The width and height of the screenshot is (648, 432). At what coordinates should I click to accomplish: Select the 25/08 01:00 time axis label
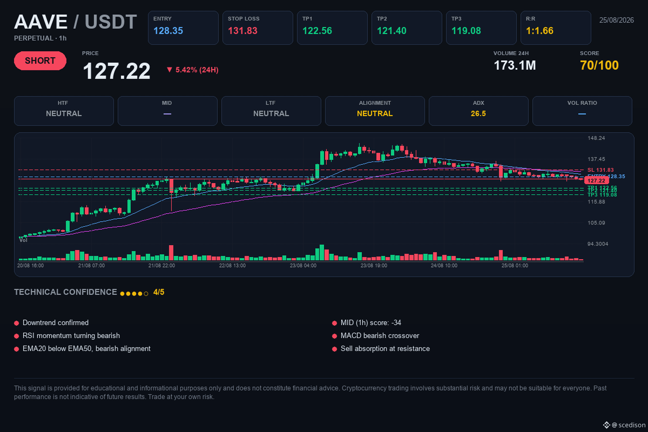[515, 266]
